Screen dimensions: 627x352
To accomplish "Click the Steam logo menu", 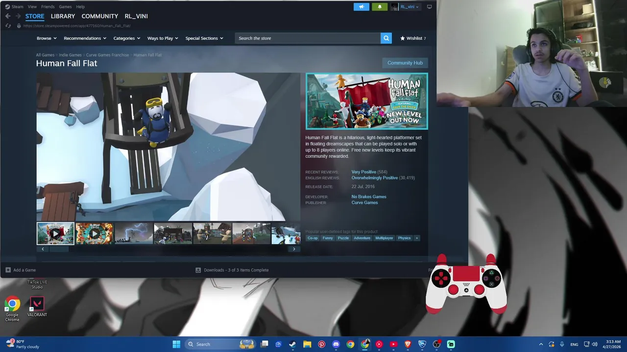I will click(x=14, y=7).
